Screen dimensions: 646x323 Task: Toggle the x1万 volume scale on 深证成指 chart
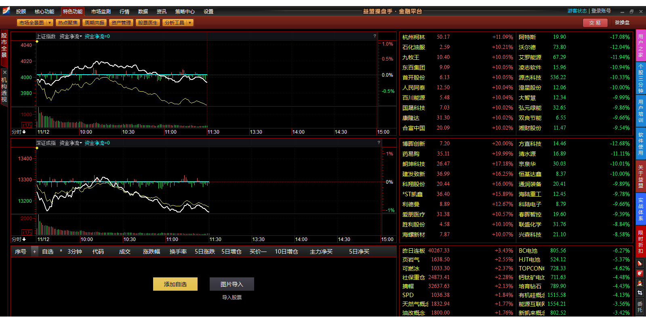coord(27,232)
